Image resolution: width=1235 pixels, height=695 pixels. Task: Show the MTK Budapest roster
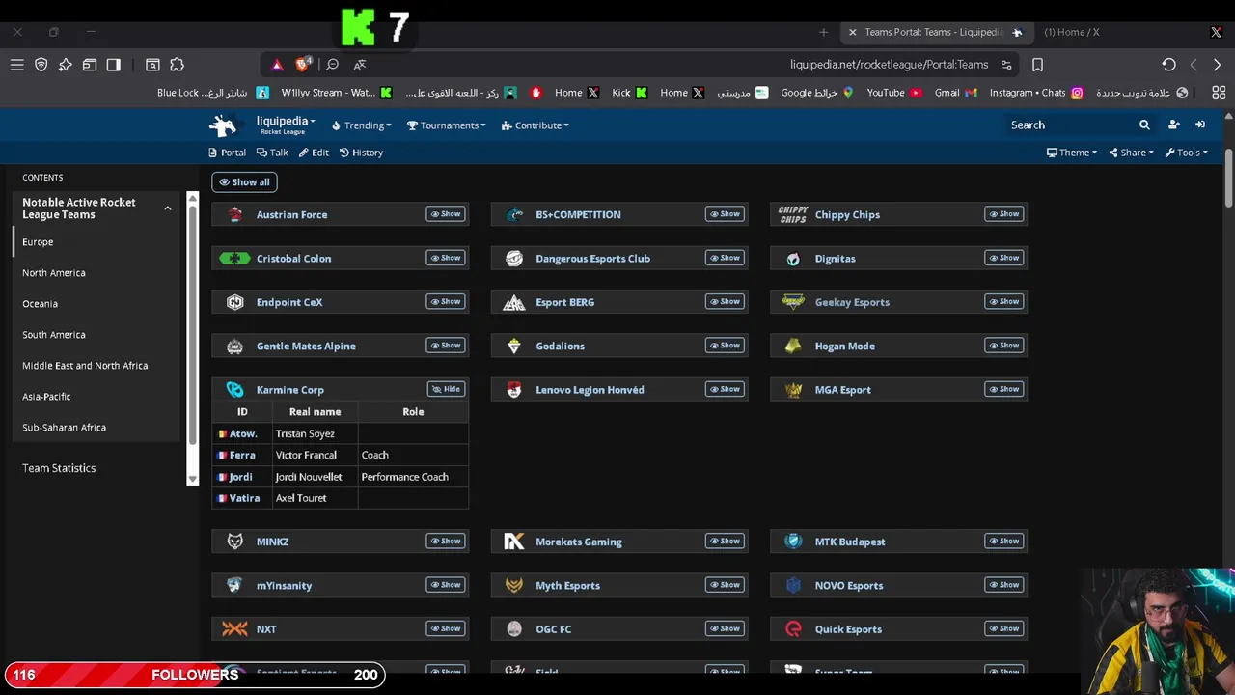click(x=1004, y=541)
